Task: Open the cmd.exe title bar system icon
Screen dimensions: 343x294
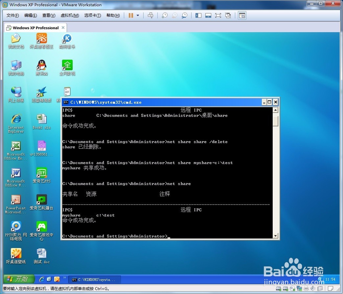Action: click(x=66, y=102)
